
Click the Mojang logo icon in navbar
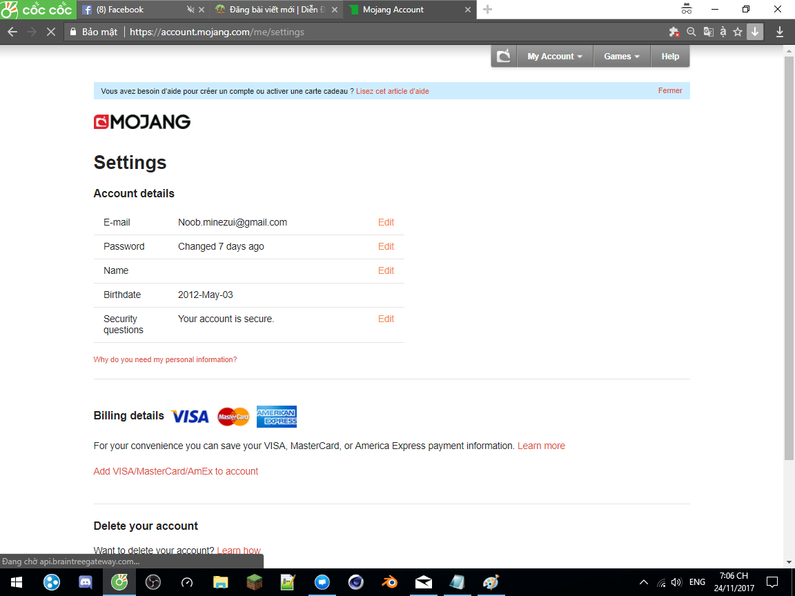(504, 57)
